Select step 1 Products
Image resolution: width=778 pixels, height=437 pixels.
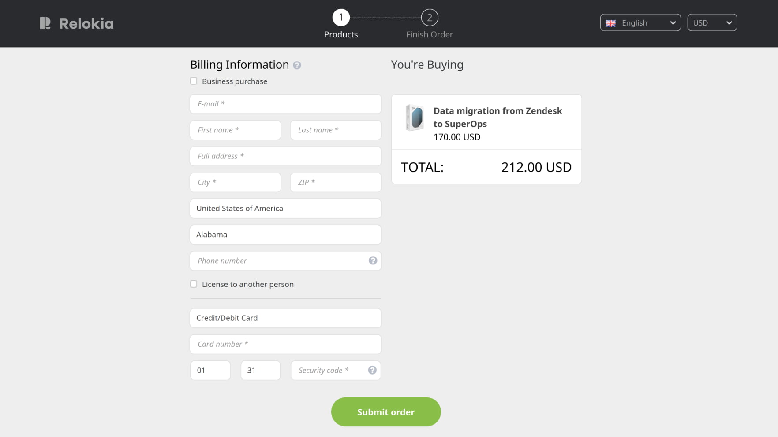341,24
